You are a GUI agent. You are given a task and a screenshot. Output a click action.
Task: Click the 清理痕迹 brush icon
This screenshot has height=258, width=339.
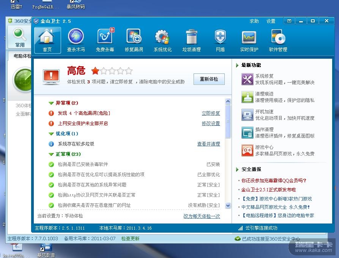click(248, 97)
